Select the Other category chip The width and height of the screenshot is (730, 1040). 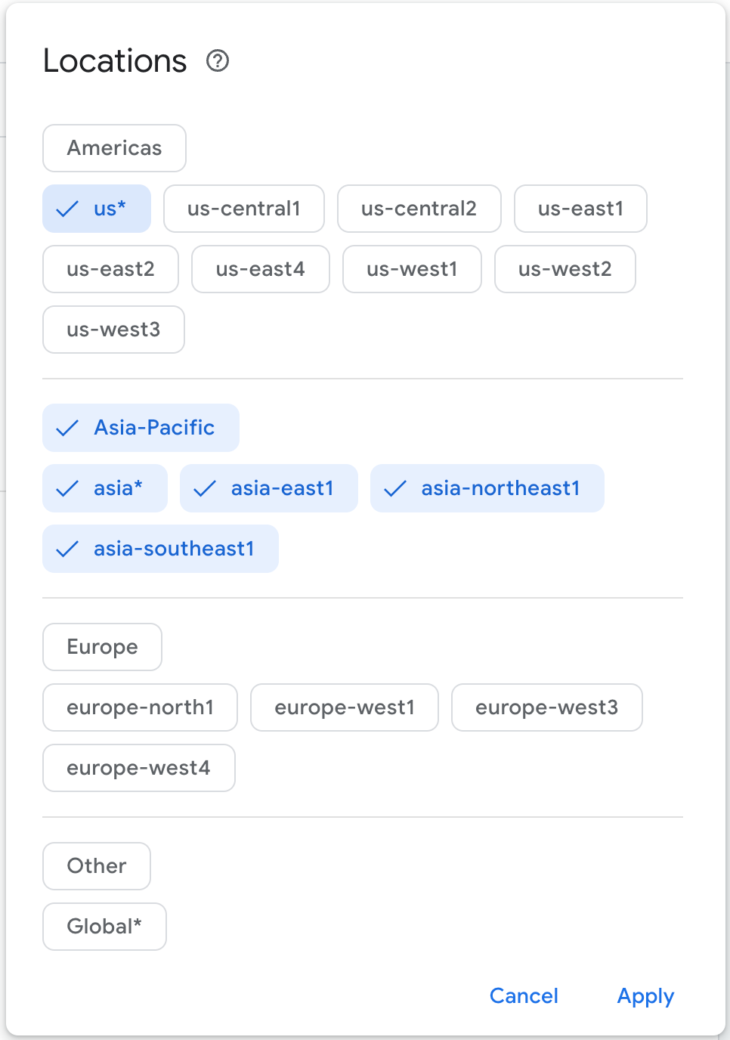[96, 866]
